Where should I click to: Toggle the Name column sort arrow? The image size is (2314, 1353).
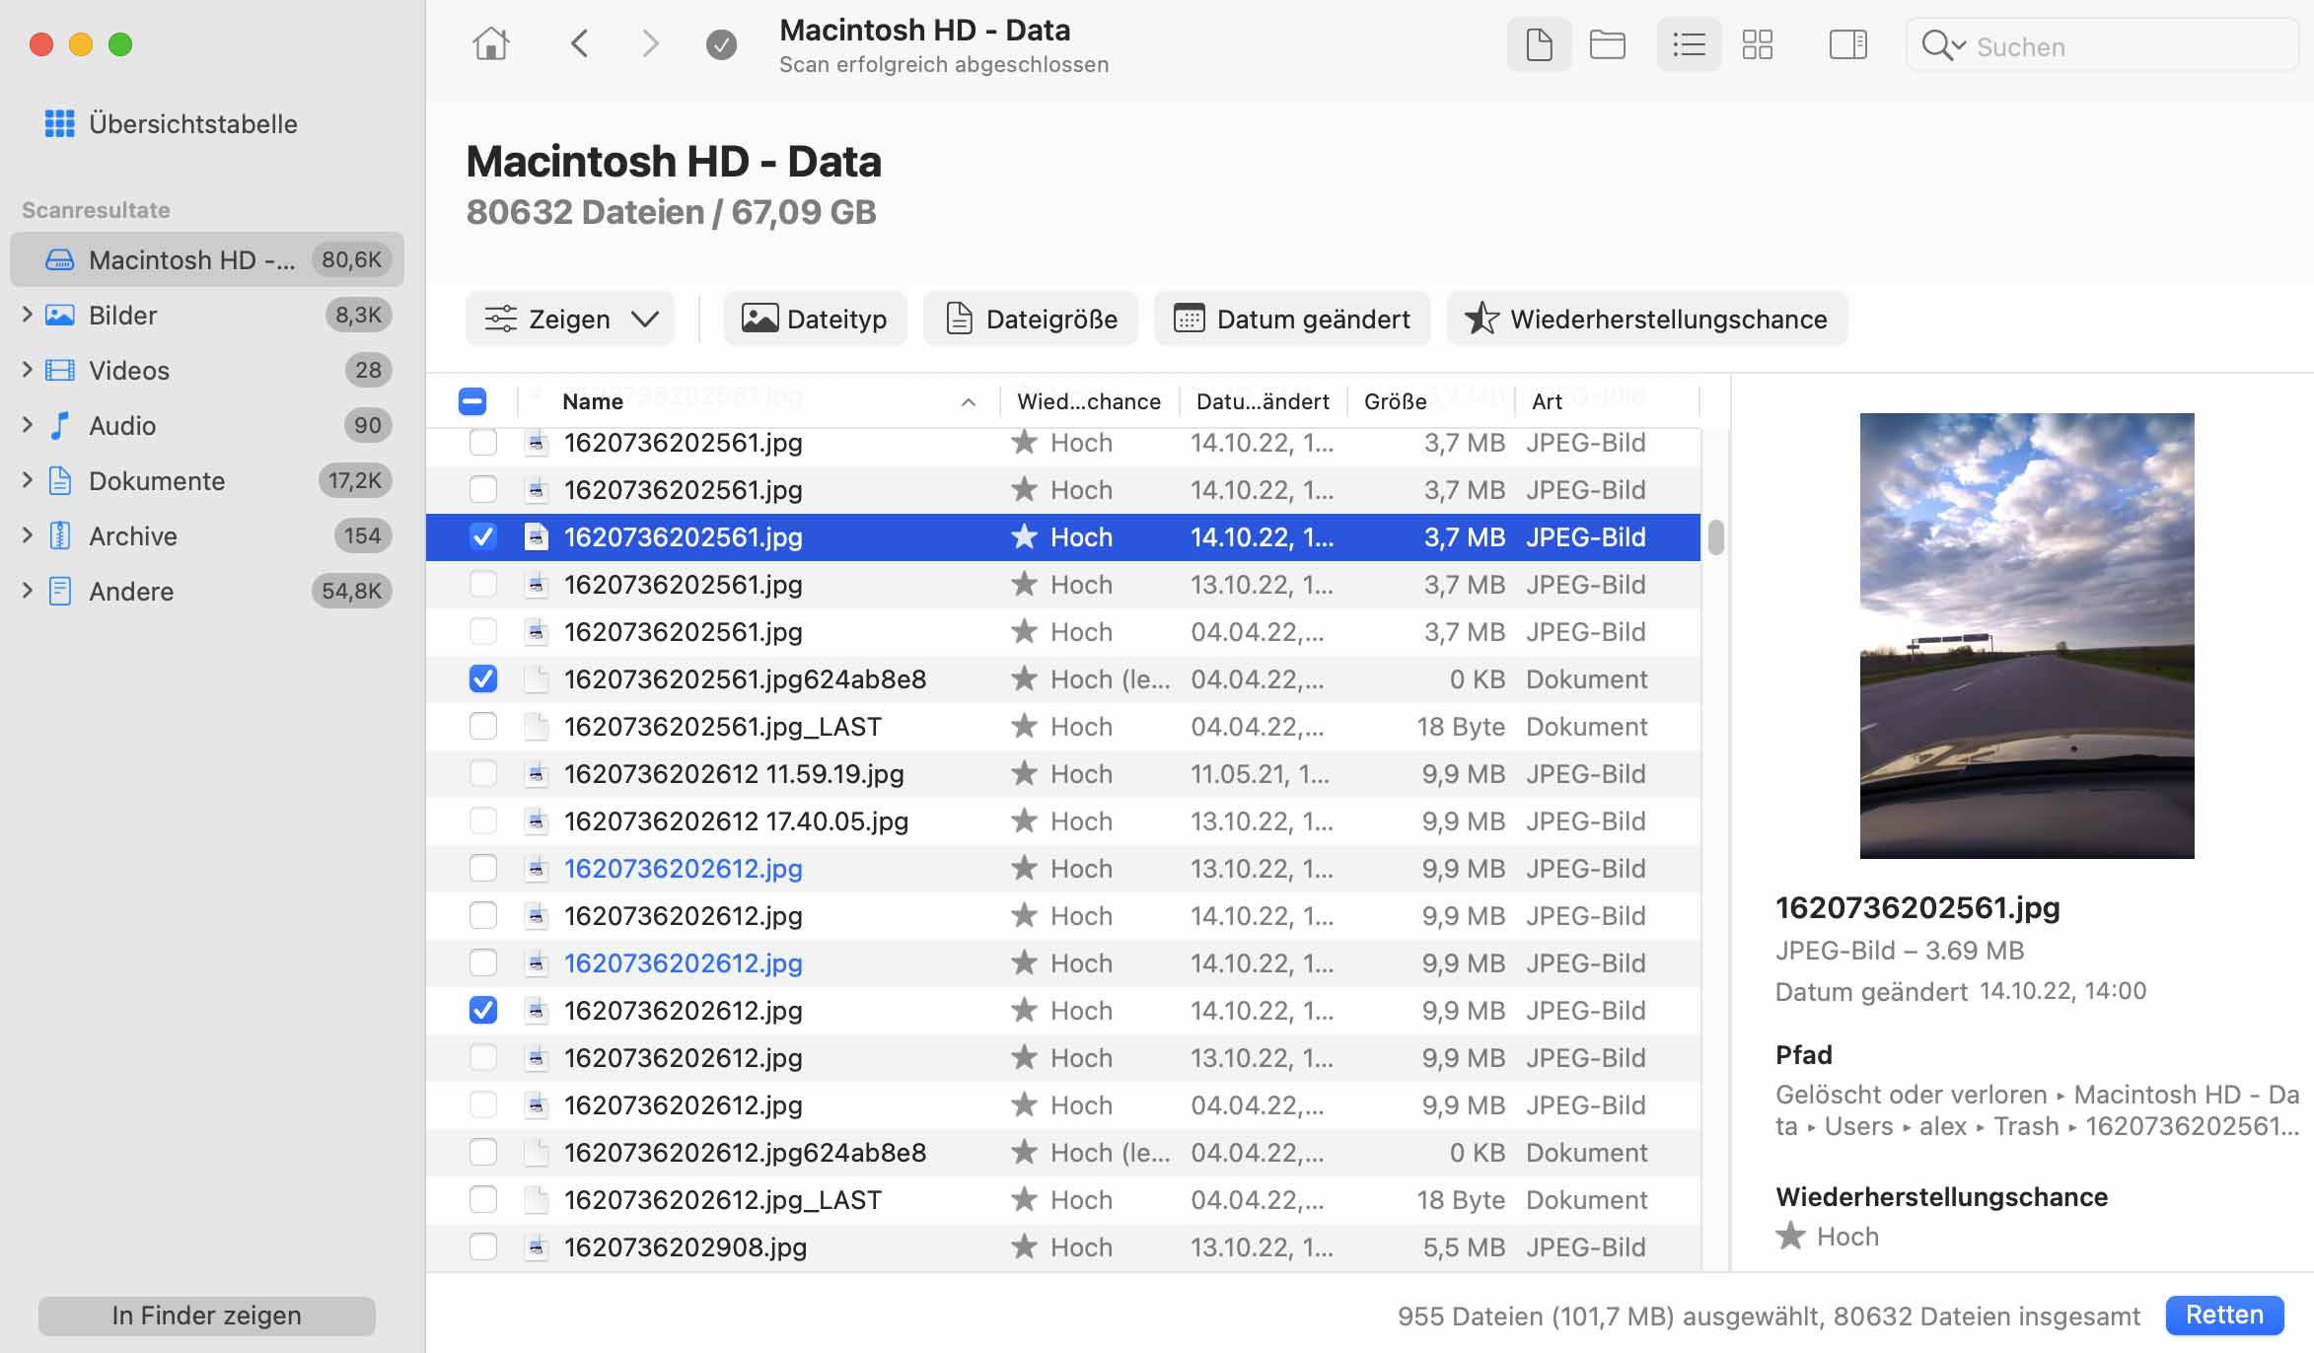click(969, 401)
